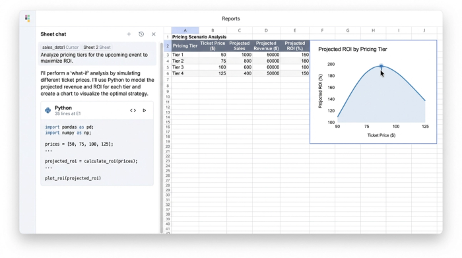
Task: Click the peak data point on ROI chart
Action: [x=381, y=66]
